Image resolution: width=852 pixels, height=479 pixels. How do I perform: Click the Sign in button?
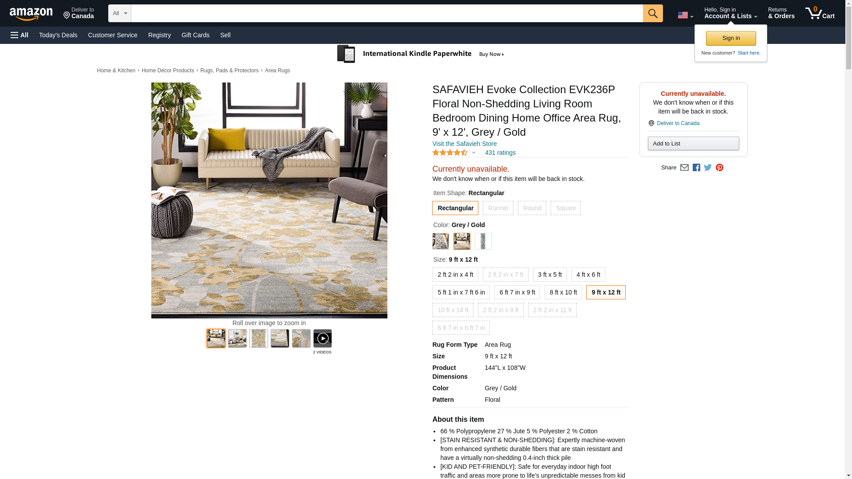click(x=731, y=38)
